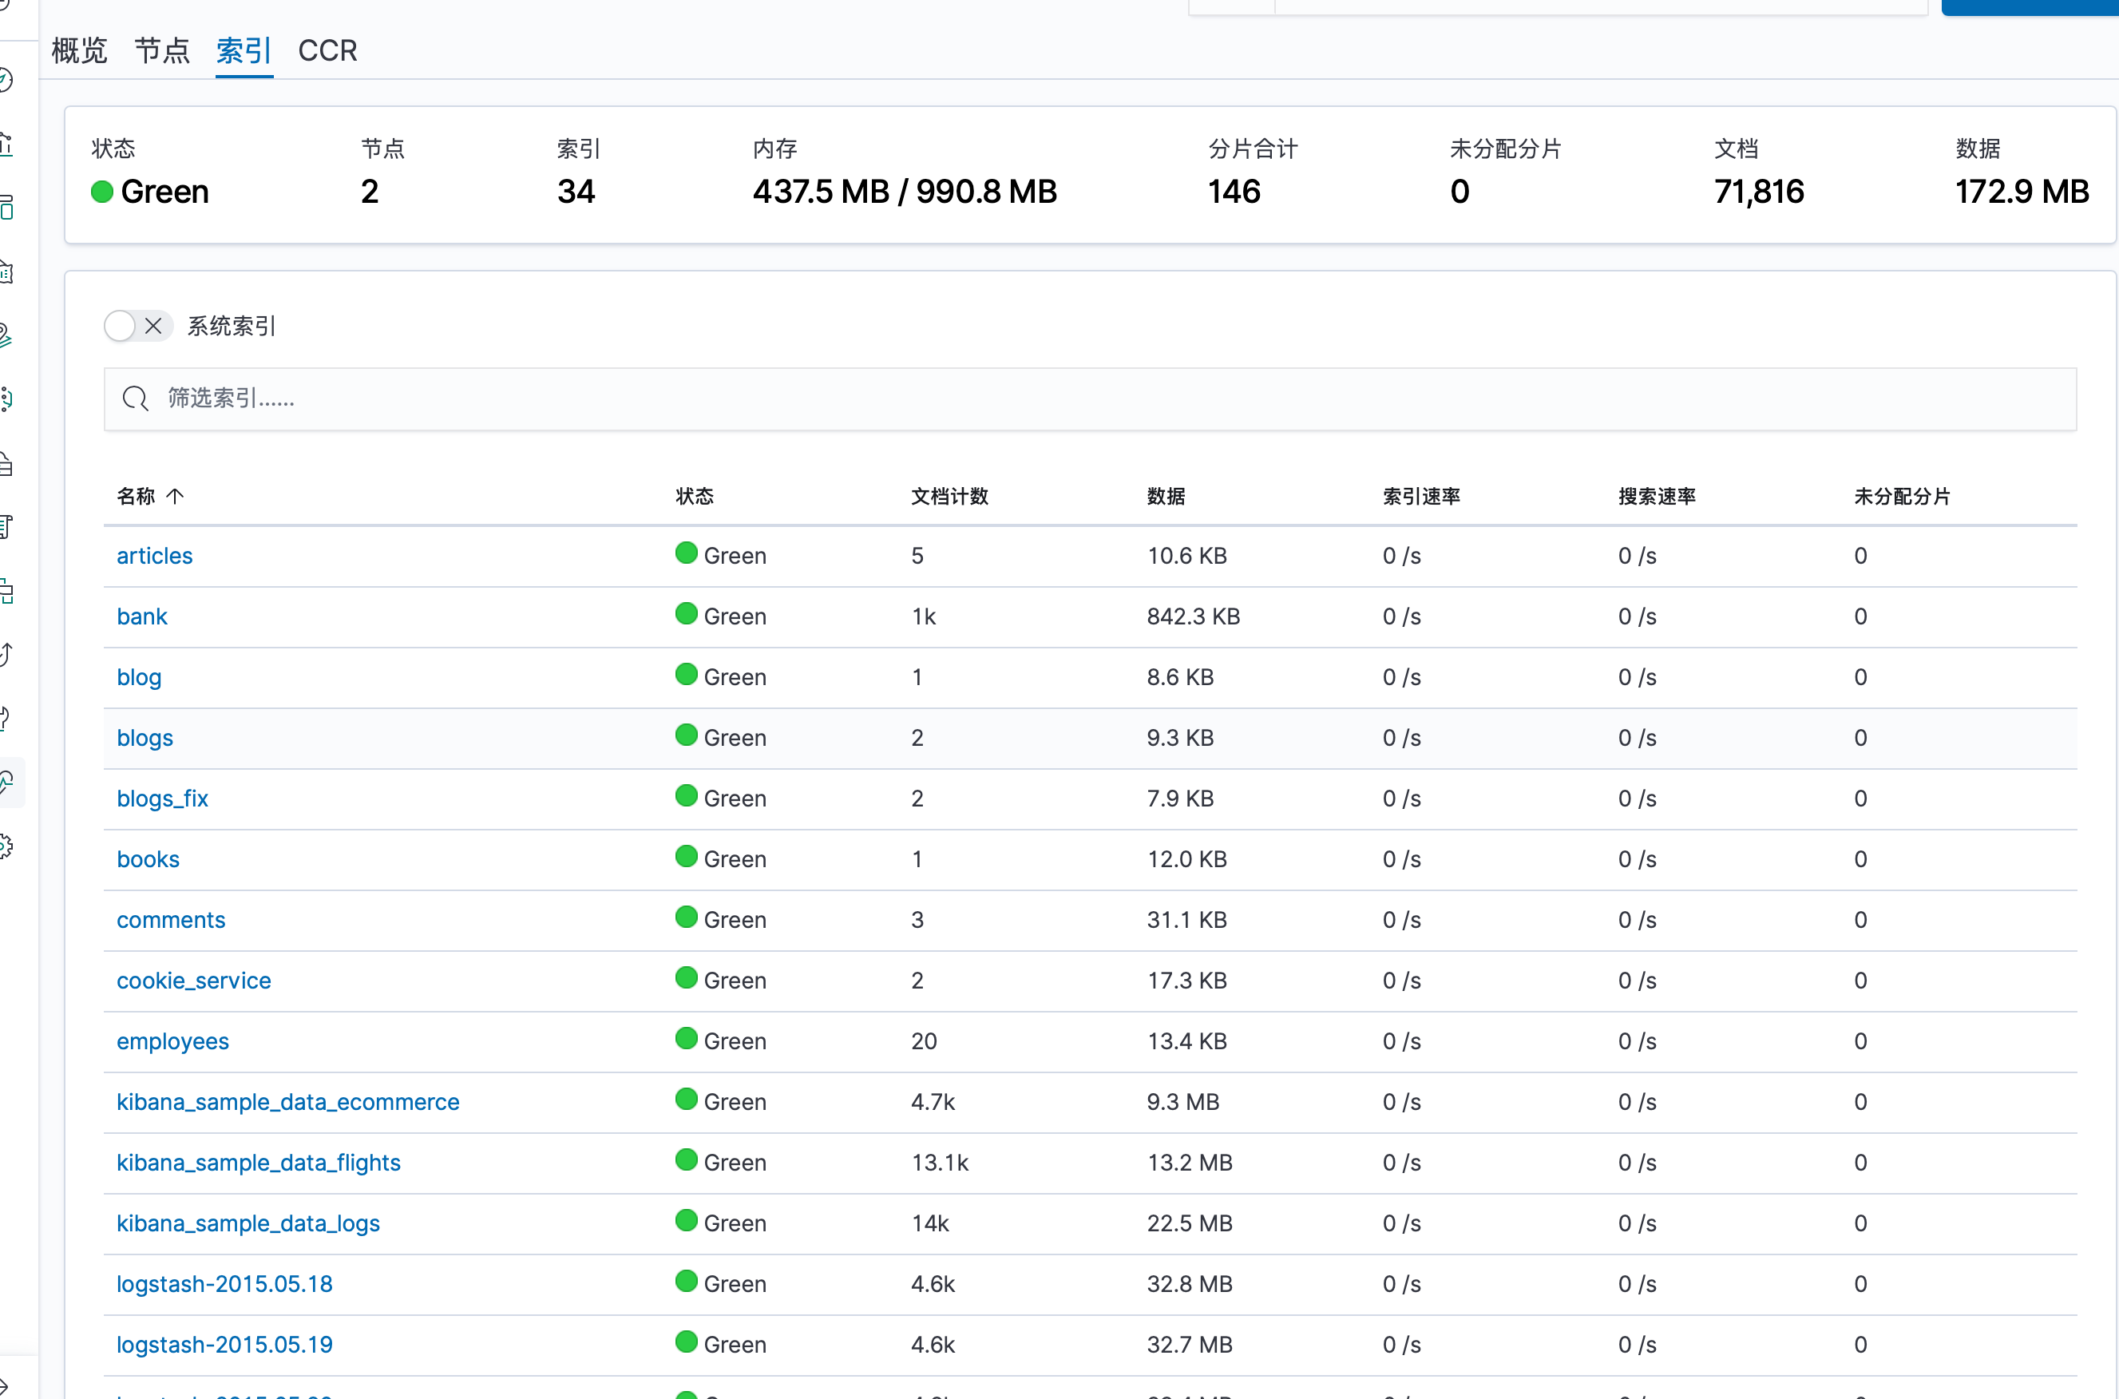Toggle the 系统索引 switch
The width and height of the screenshot is (2119, 1399).
137,326
